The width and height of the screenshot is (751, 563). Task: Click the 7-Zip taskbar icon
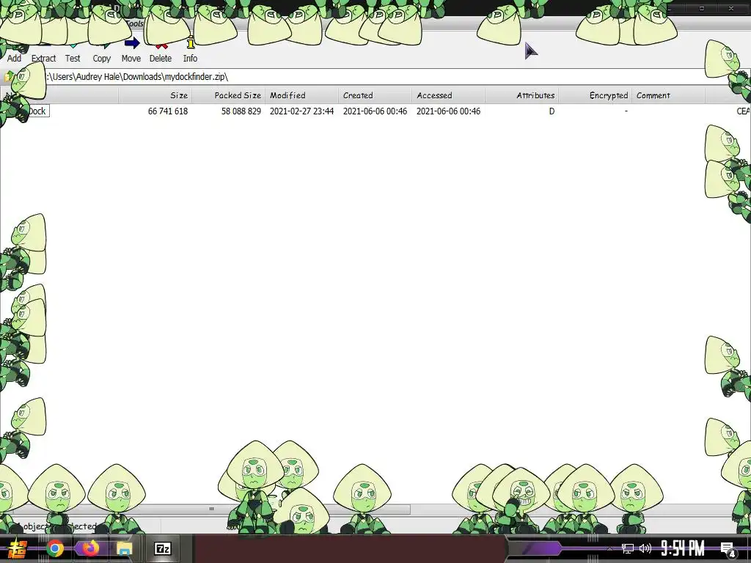162,548
